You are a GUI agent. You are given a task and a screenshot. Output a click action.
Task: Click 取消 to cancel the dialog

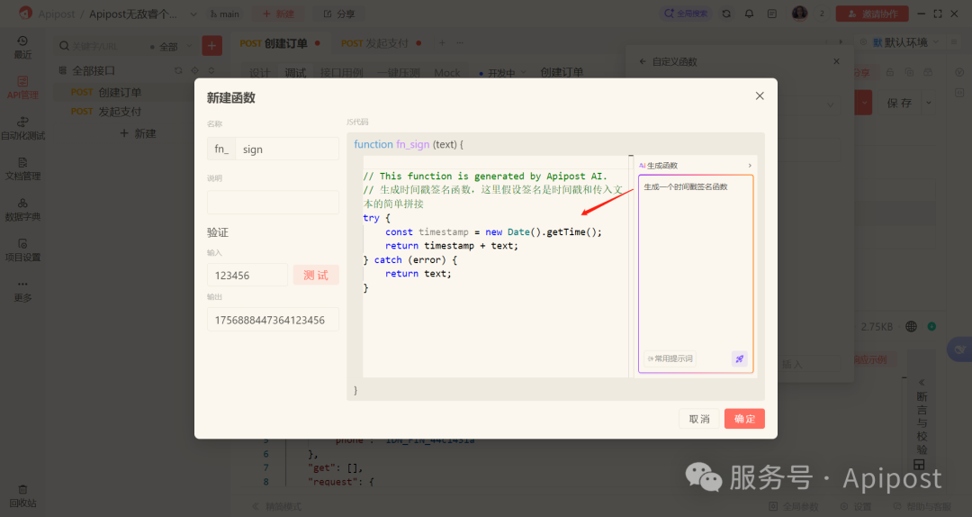[699, 419]
